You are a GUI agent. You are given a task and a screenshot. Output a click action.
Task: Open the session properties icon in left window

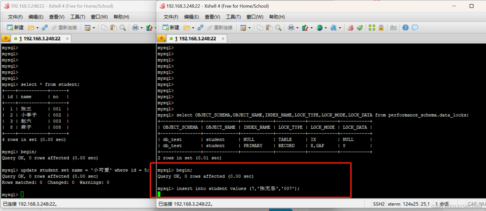(88, 28)
